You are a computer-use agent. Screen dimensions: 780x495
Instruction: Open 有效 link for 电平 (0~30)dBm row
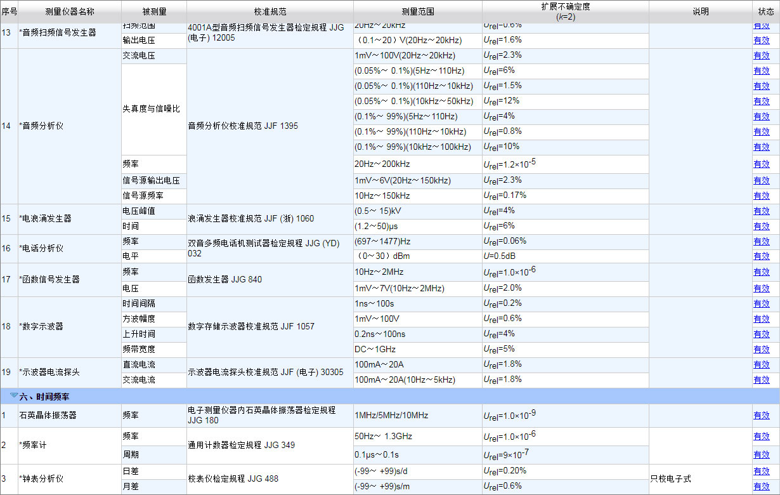tap(761, 257)
